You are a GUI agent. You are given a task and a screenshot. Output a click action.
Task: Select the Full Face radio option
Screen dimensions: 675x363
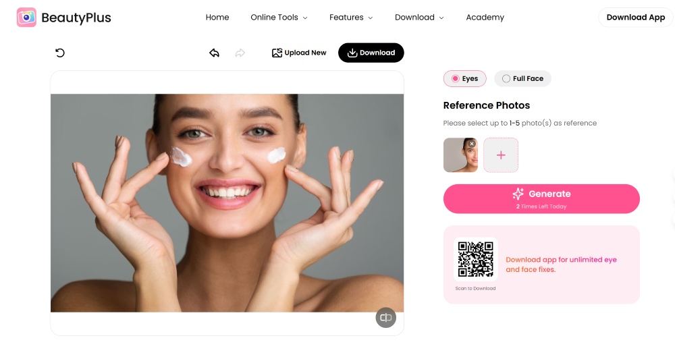point(522,79)
